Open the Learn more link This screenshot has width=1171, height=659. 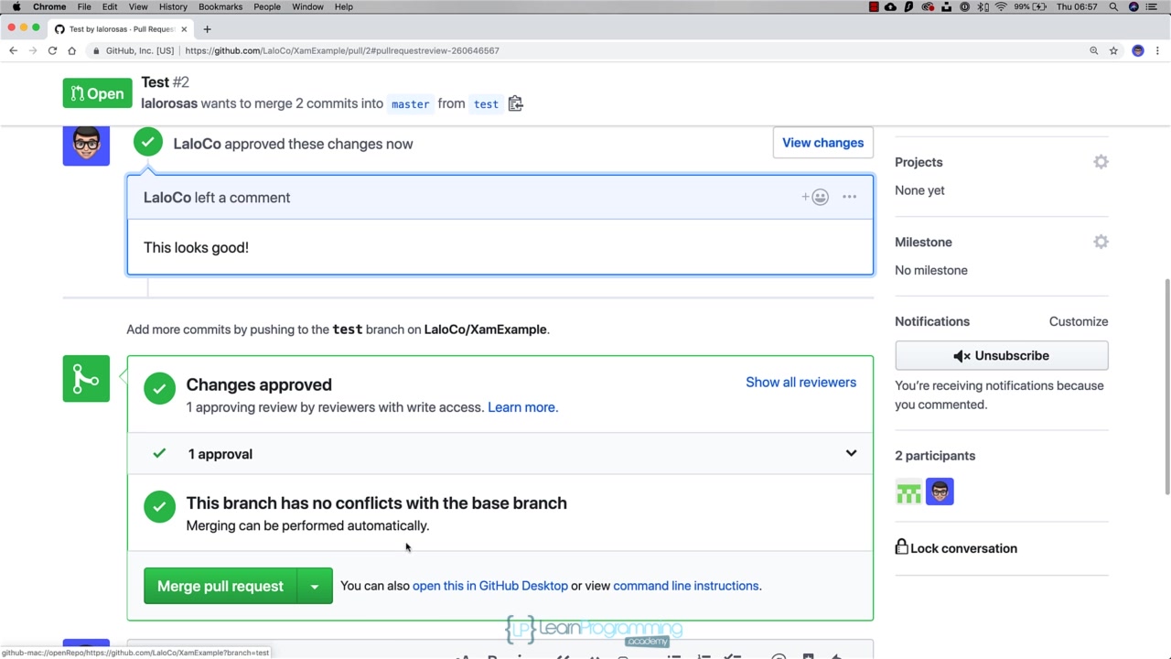tap(521, 407)
